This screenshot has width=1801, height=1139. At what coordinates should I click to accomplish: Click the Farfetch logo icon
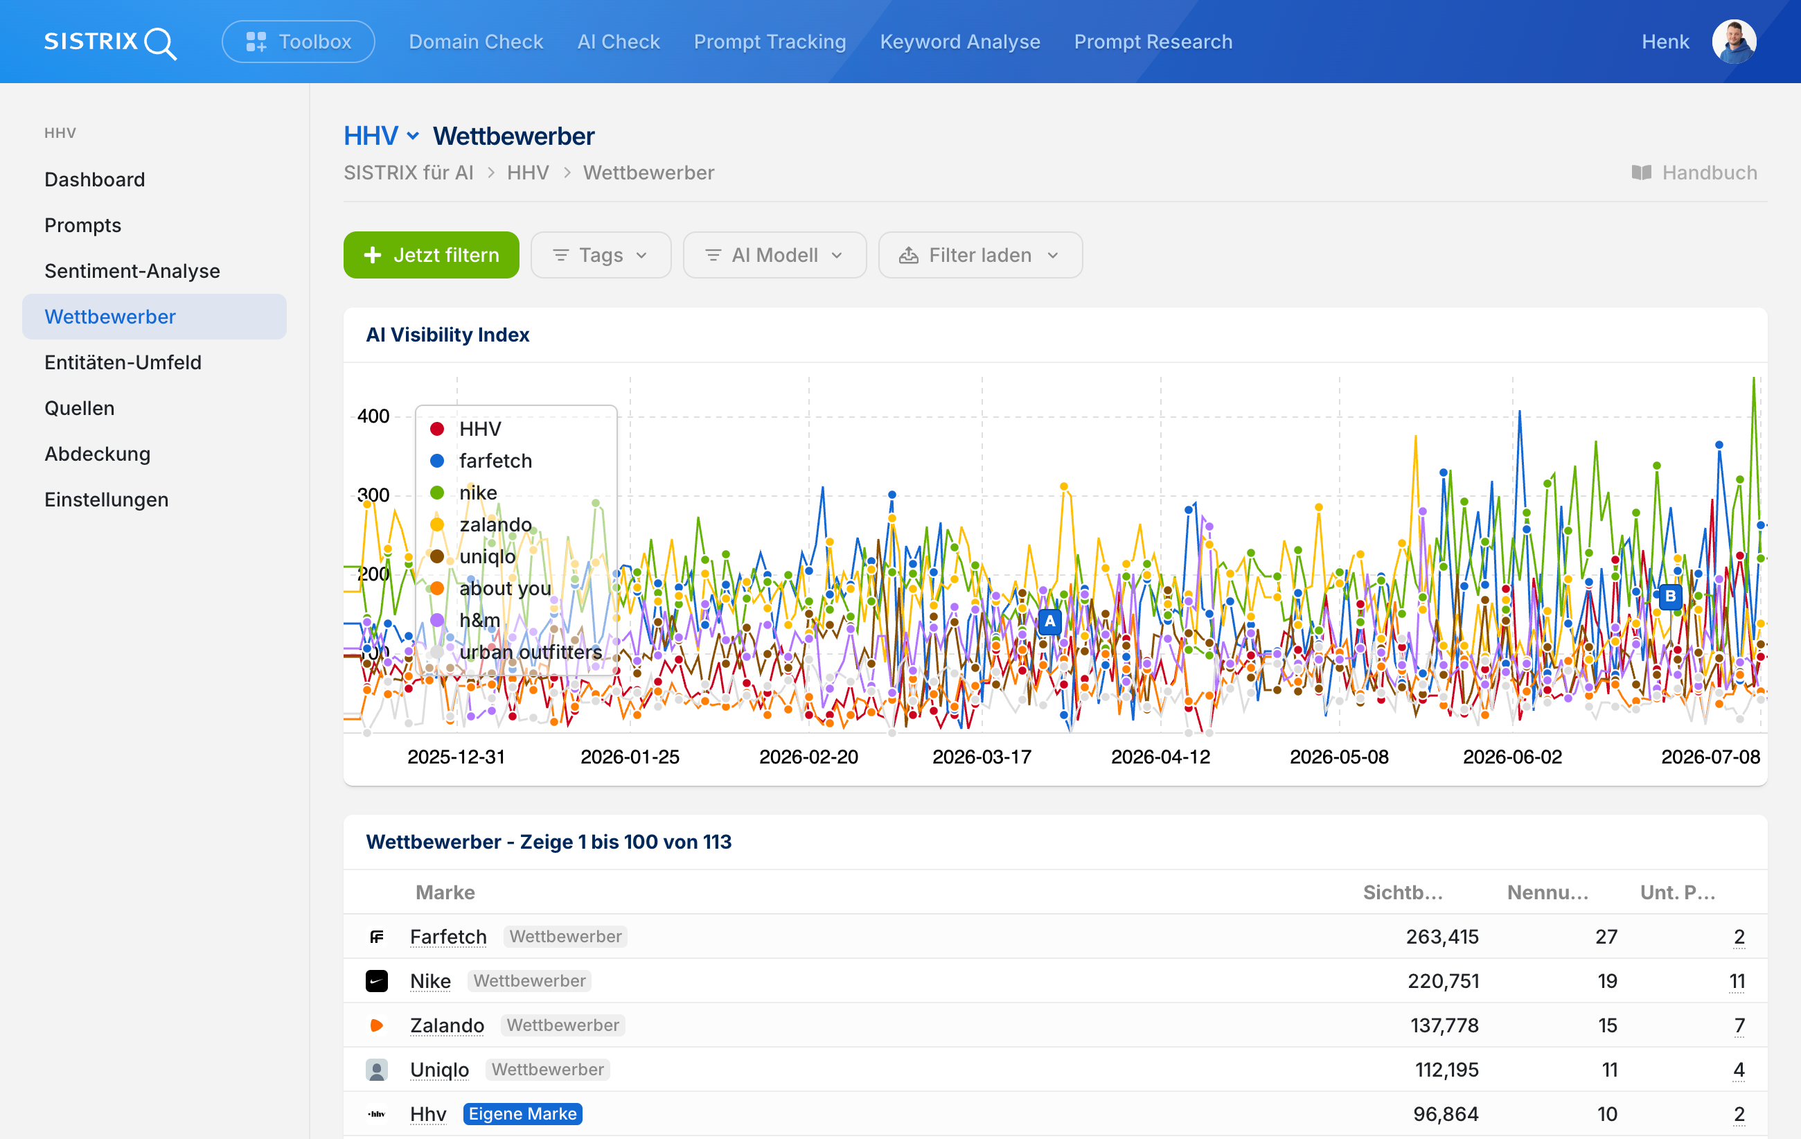point(376,936)
